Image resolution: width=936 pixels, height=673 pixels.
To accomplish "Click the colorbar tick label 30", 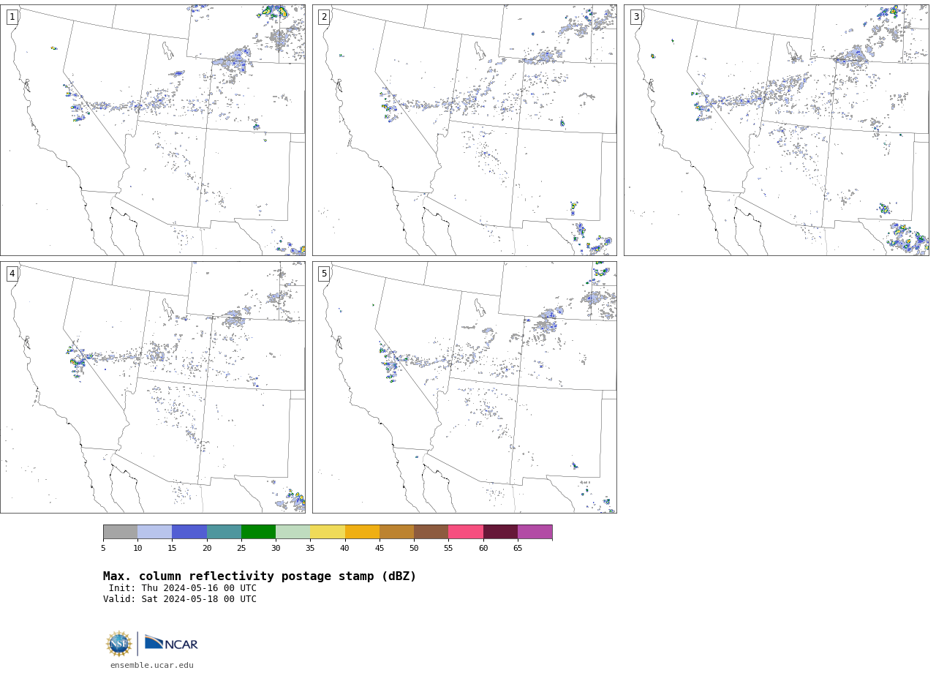I will pos(276,548).
